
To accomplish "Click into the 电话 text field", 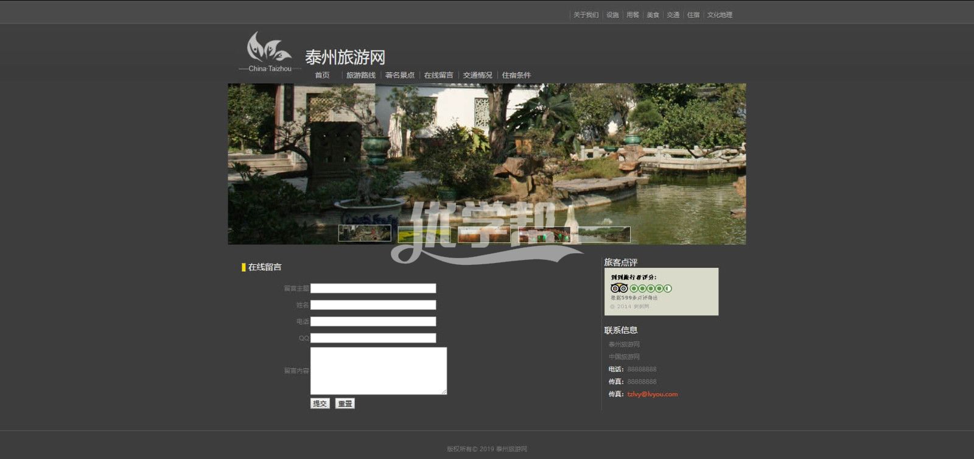I will pos(373,321).
